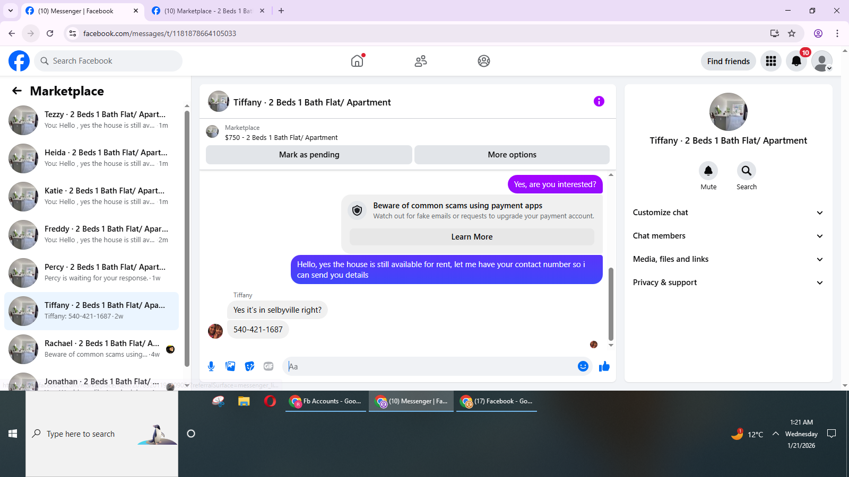Screen dimensions: 849x477
Task: Open the account profile picture menu
Action: [822, 61]
